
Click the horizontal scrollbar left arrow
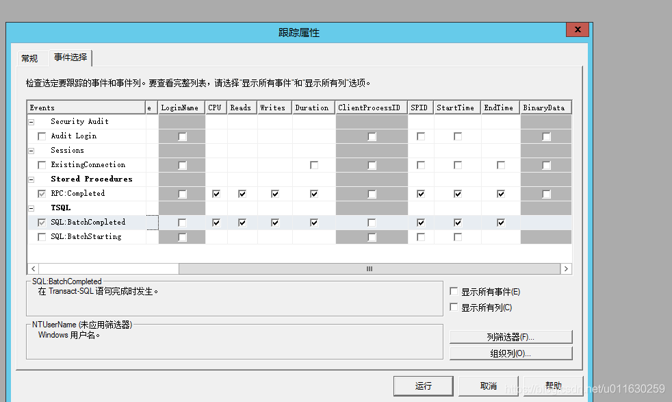(x=33, y=268)
